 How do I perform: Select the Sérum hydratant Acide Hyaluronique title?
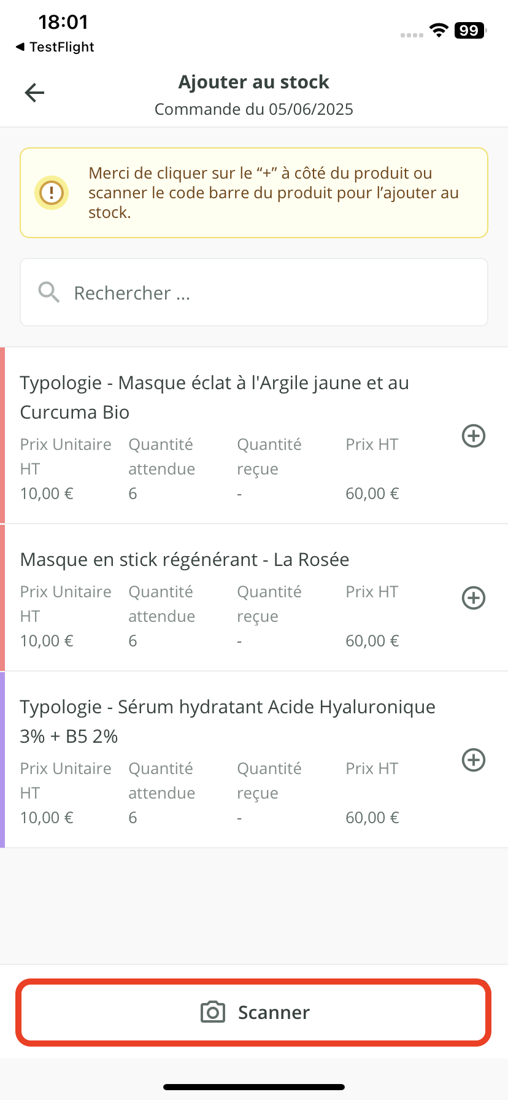point(227,721)
